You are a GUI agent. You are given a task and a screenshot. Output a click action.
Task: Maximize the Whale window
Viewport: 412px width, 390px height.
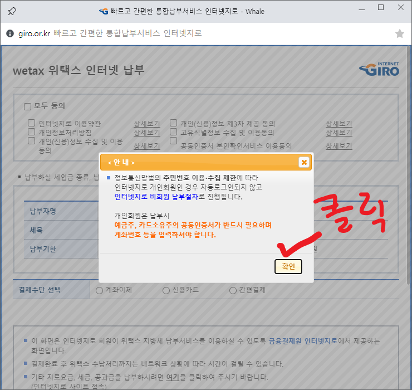[381, 8]
